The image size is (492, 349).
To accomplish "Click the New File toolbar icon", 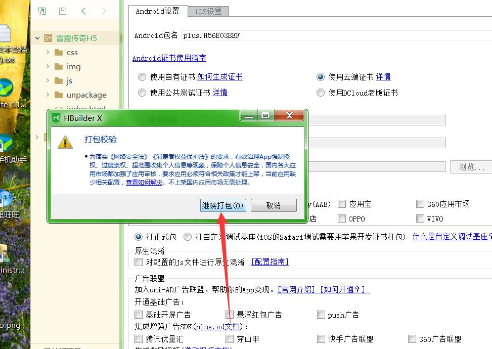I will pyautogui.click(x=42, y=11).
